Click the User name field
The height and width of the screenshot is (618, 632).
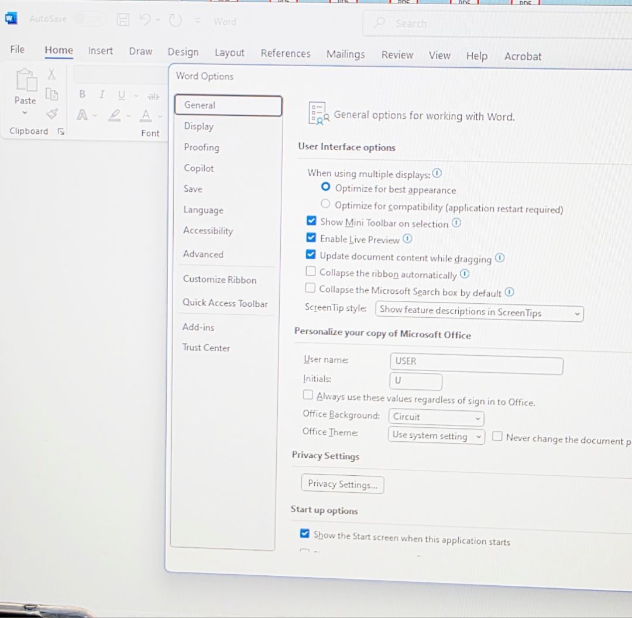coord(476,363)
